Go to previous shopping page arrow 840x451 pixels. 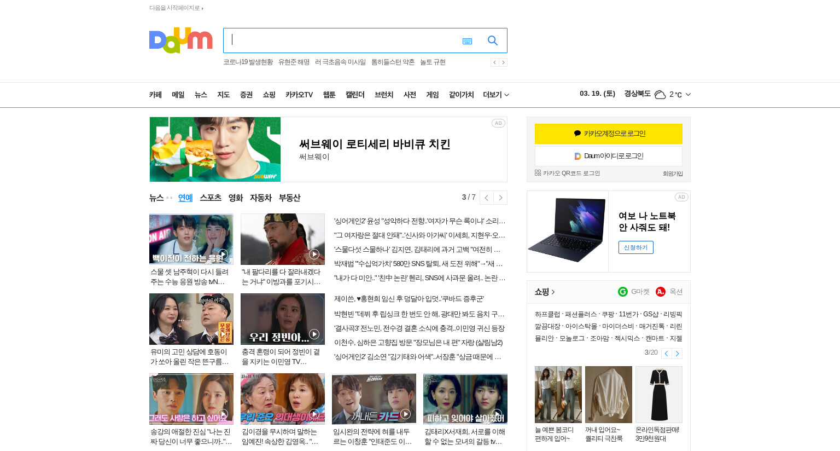pos(666,354)
